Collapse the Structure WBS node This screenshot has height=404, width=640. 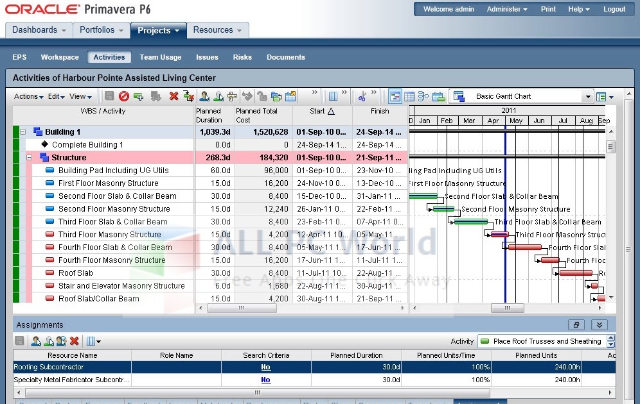pos(30,158)
